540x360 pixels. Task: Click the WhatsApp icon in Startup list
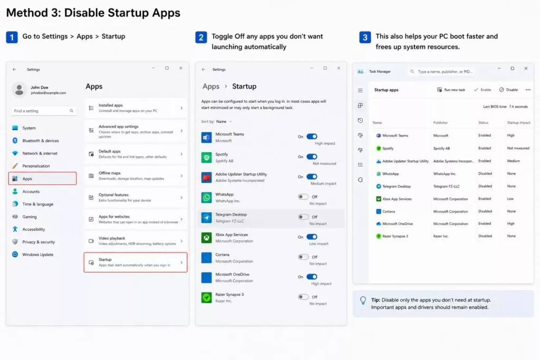click(206, 198)
